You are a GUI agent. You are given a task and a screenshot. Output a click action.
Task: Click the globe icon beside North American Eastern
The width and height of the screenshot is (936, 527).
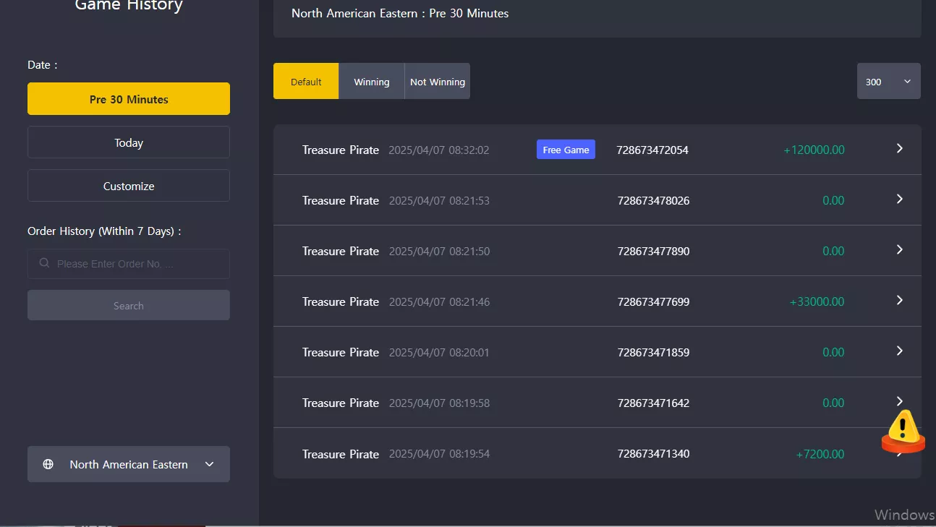(48, 464)
